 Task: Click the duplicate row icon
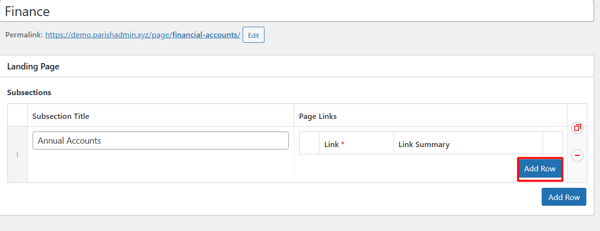pyautogui.click(x=577, y=128)
